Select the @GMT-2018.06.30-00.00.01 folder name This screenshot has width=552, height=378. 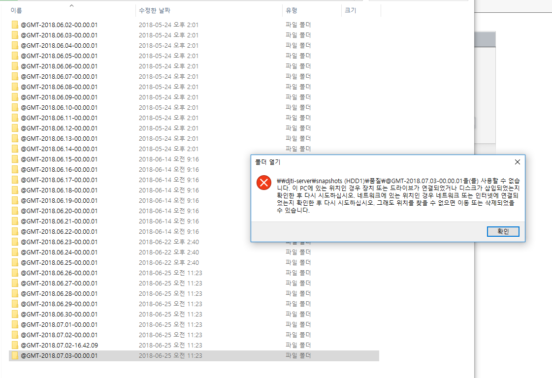[x=59, y=315]
